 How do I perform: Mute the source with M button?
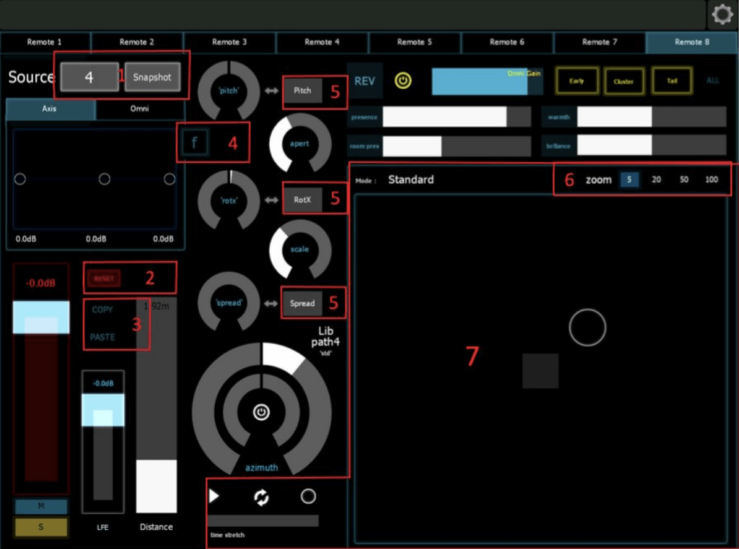pyautogui.click(x=41, y=506)
